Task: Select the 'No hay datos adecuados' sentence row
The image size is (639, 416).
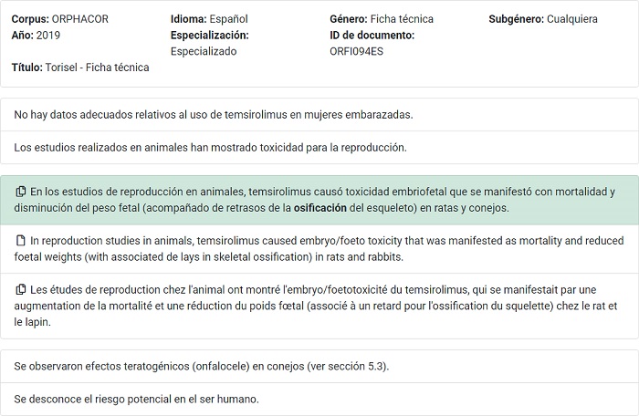Action: (215, 115)
